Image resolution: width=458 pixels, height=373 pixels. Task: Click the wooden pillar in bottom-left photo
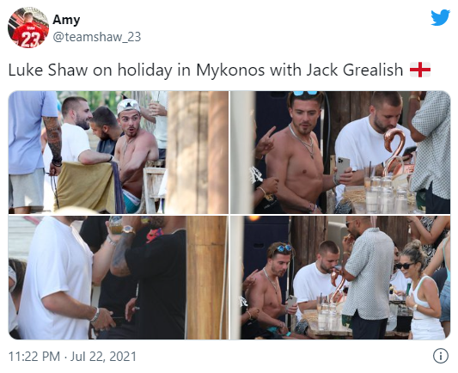click(206, 278)
